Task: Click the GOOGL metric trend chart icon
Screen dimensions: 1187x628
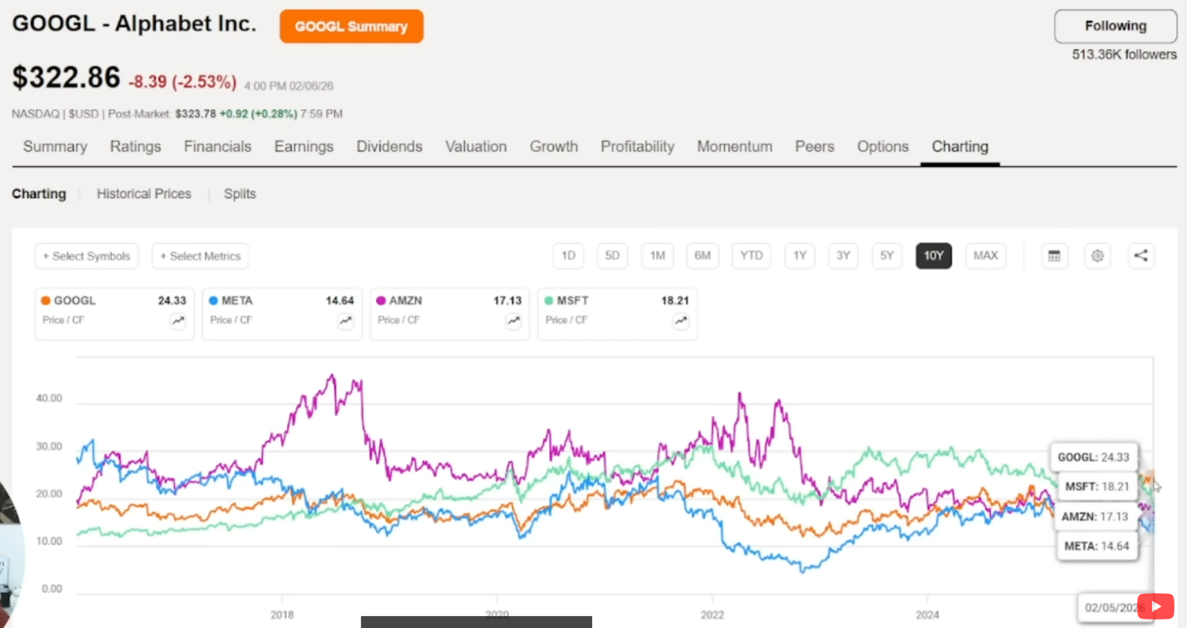Action: click(x=178, y=320)
